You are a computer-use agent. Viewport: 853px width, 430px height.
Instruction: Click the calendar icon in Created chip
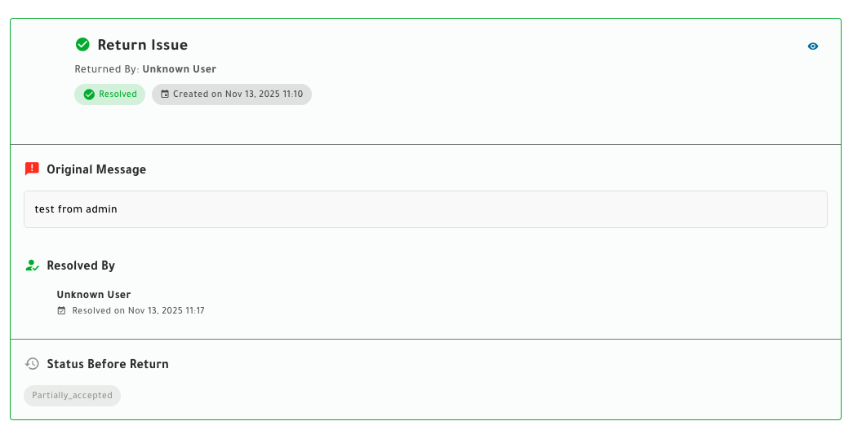point(165,94)
